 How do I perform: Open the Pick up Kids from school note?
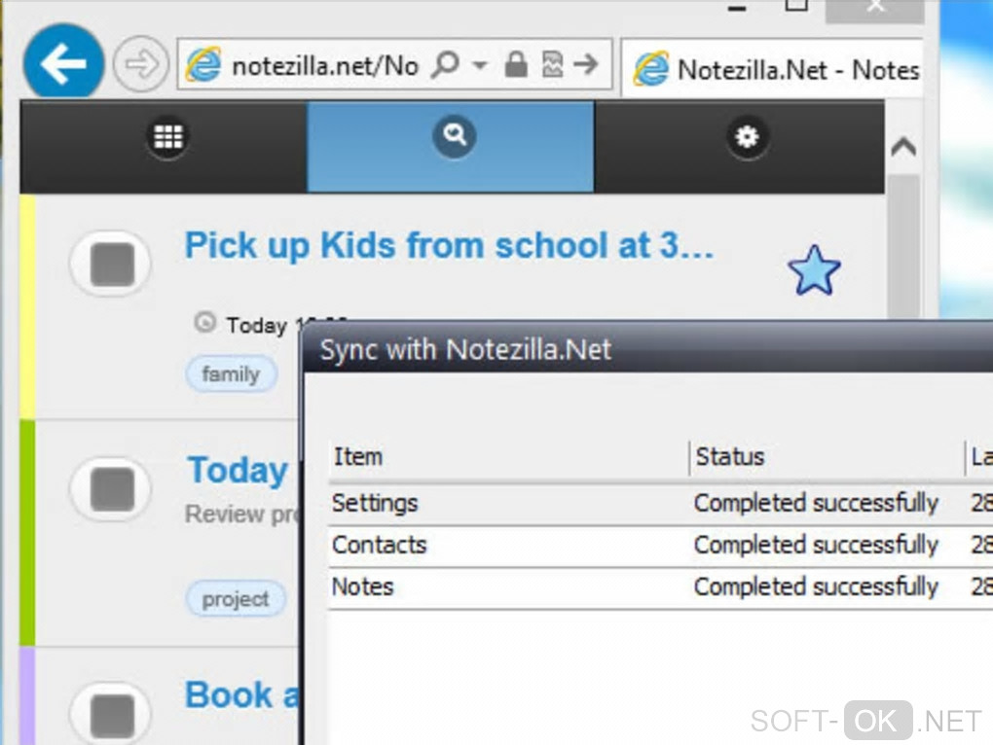(449, 246)
